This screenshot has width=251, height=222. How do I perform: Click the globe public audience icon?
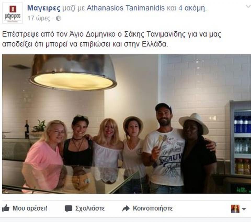59,18
